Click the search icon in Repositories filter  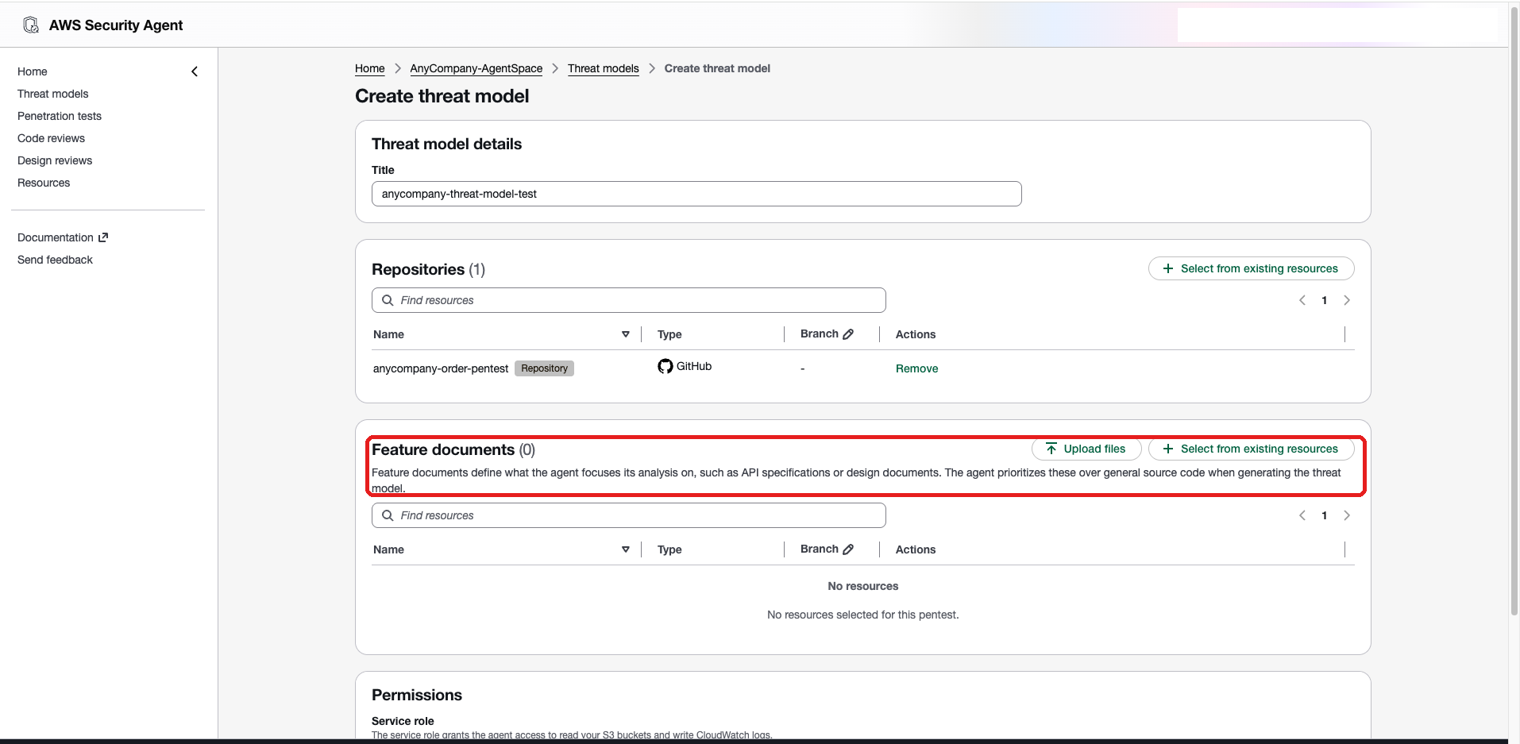[388, 300]
